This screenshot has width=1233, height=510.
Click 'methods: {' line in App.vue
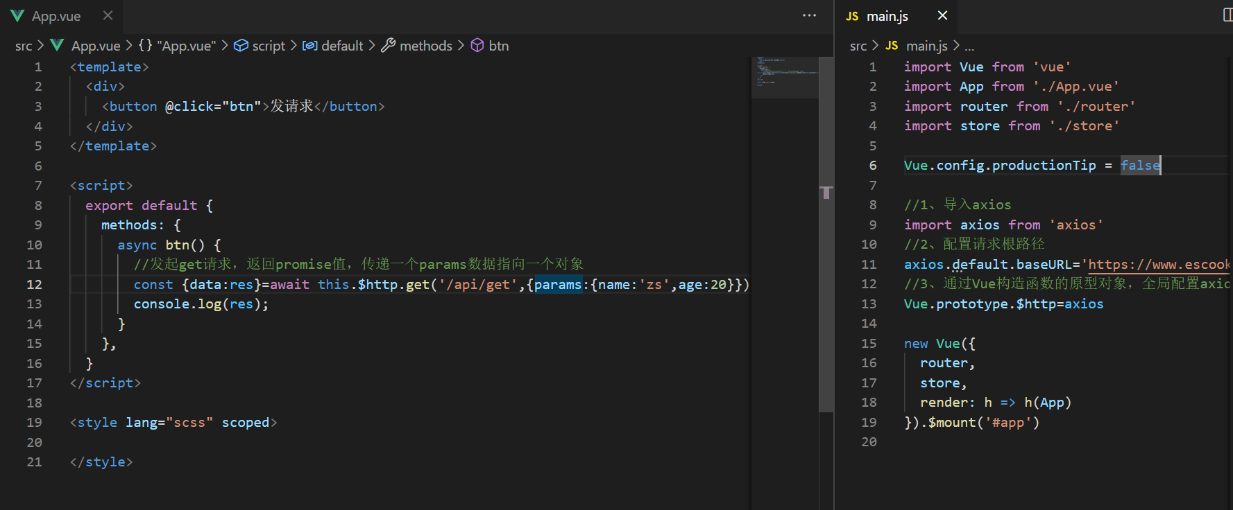click(x=141, y=225)
